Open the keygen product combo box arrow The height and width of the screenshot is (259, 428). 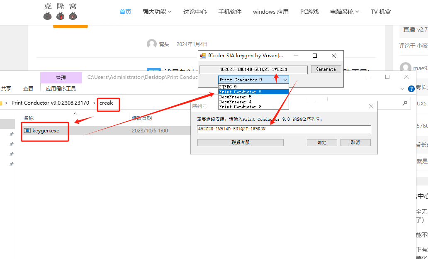coord(285,80)
